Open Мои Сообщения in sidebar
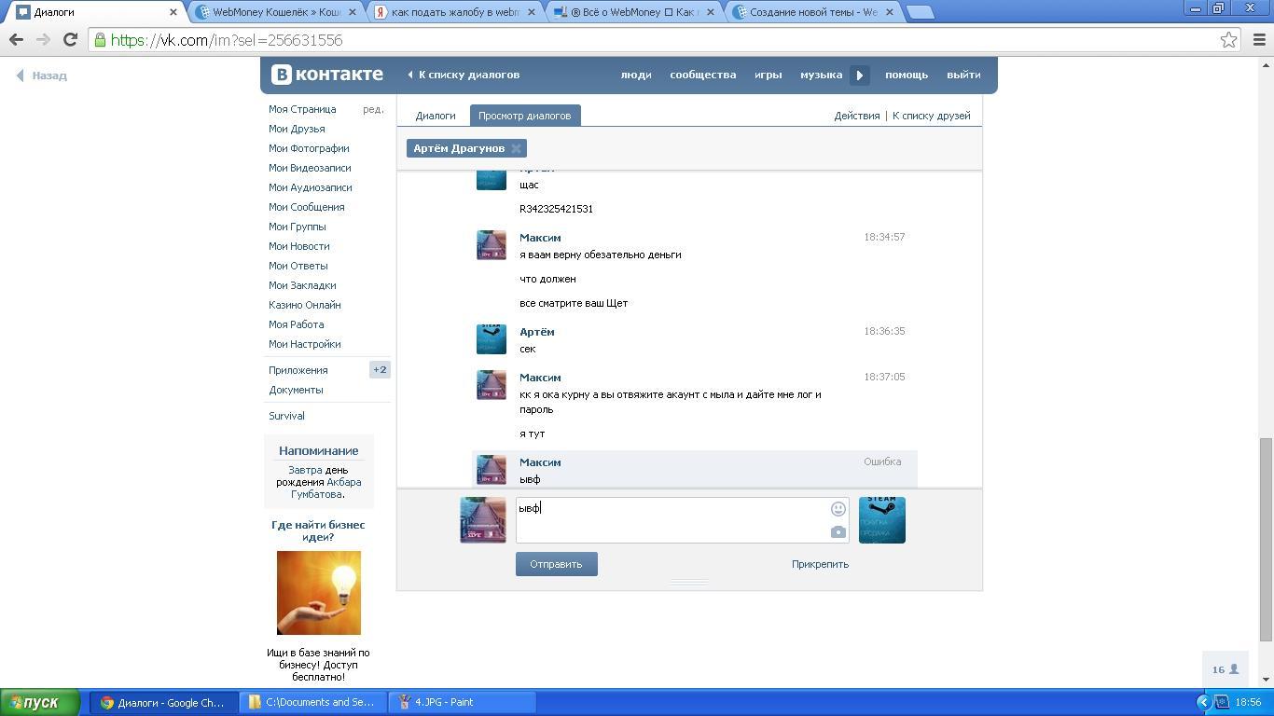 pos(307,207)
